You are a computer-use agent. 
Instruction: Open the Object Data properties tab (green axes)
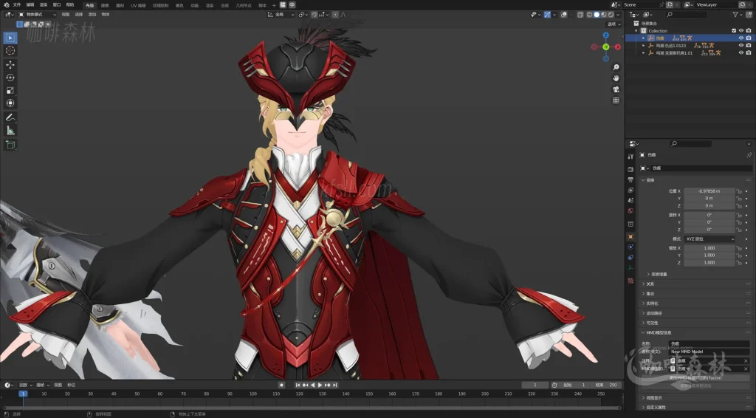click(x=630, y=268)
